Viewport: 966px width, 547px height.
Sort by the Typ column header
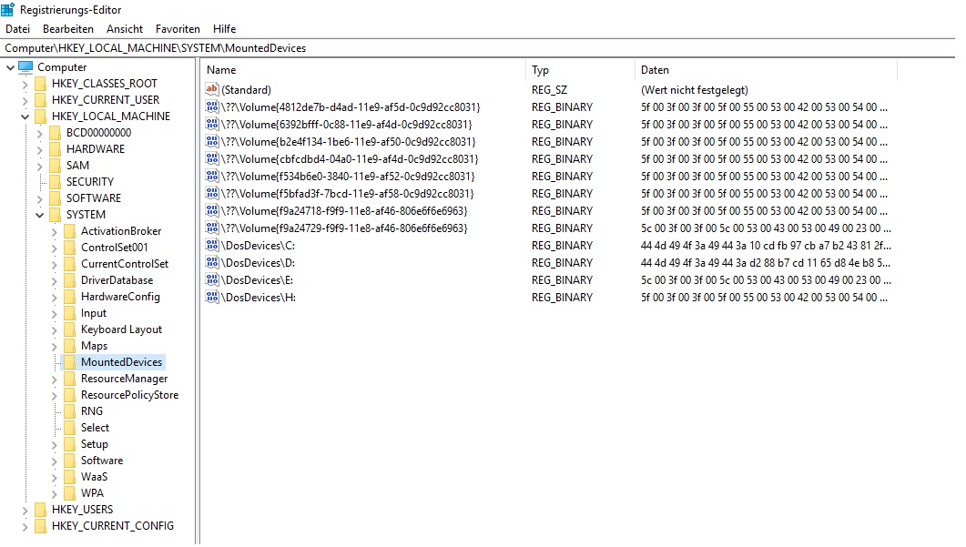(x=580, y=70)
